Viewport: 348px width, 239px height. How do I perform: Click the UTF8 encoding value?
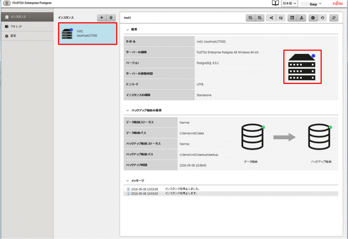(200, 84)
